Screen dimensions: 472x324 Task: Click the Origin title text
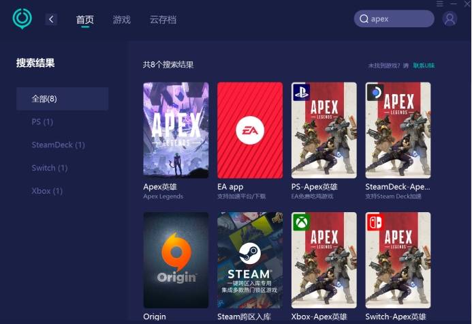pyautogui.click(x=155, y=316)
